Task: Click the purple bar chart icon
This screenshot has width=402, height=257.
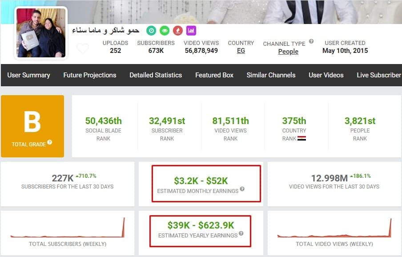Action: coord(191,30)
